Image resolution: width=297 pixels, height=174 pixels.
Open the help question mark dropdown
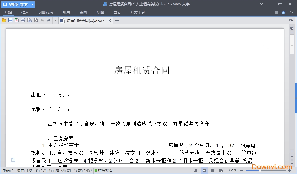pyautogui.click(x=291, y=12)
